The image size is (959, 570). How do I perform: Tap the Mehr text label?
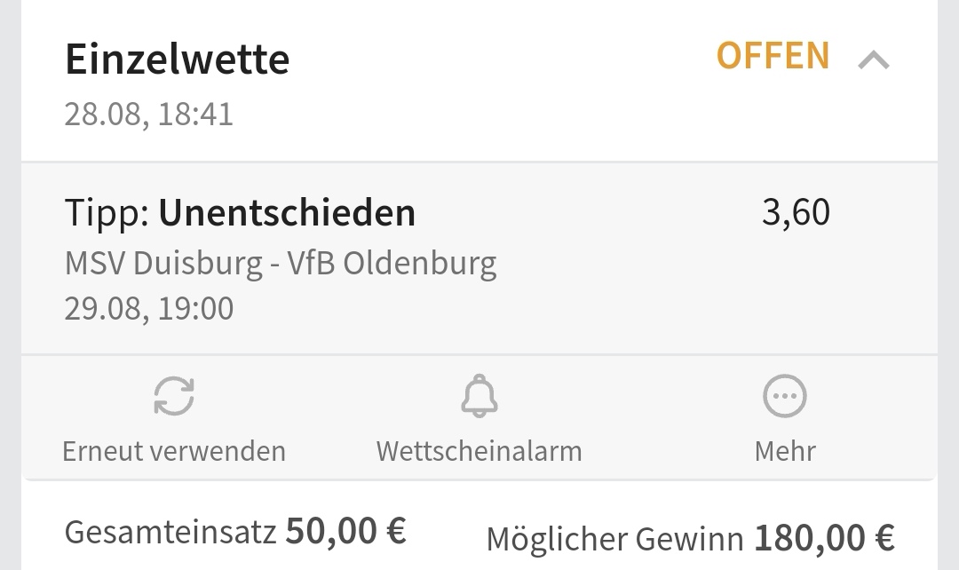[785, 451]
